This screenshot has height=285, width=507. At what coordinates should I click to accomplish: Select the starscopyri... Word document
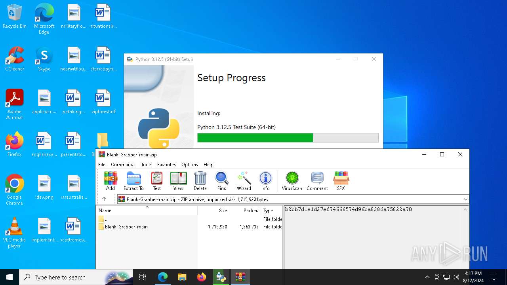tap(103, 59)
